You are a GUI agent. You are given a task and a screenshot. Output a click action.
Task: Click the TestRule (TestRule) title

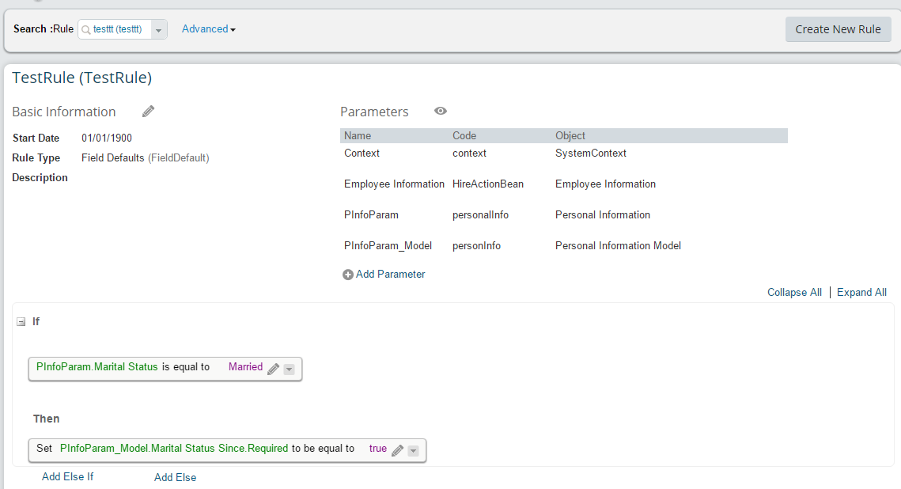click(81, 78)
